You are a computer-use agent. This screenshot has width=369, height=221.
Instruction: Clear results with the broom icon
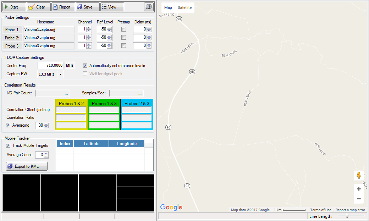pyautogui.click(x=37, y=7)
